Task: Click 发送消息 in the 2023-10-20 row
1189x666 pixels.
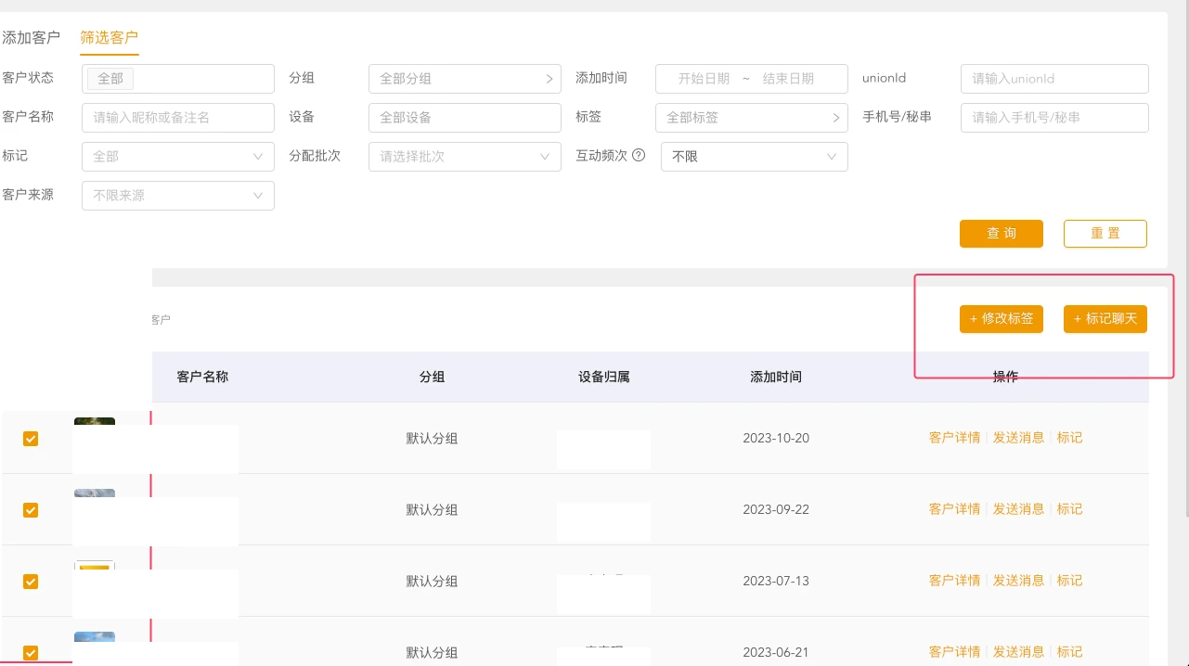Action: tap(1018, 438)
